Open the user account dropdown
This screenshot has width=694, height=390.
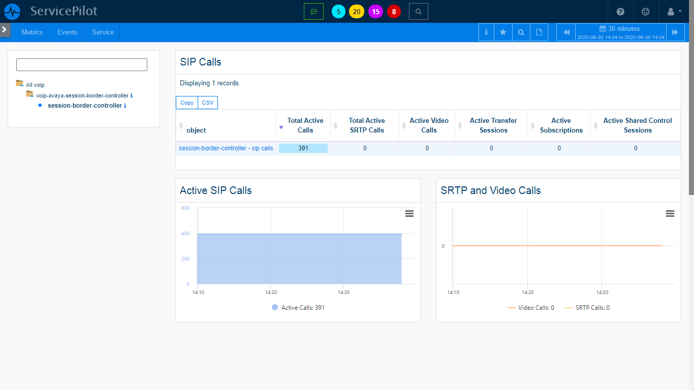(674, 11)
